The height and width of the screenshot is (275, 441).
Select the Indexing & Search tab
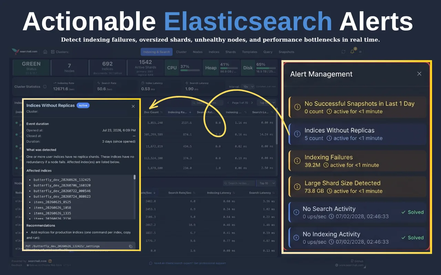click(x=157, y=52)
